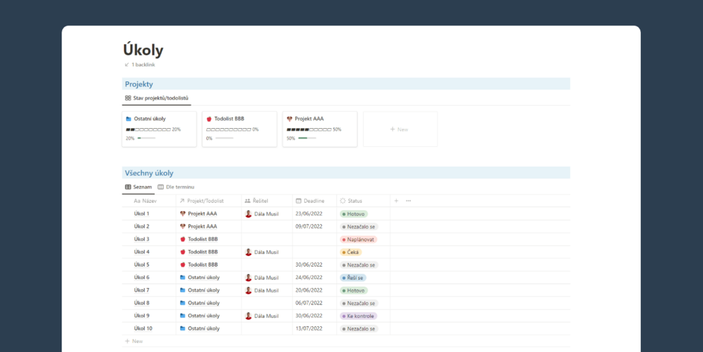Screen dimensions: 703x352
Task: Add a new column with plus icon
Action: (x=396, y=201)
